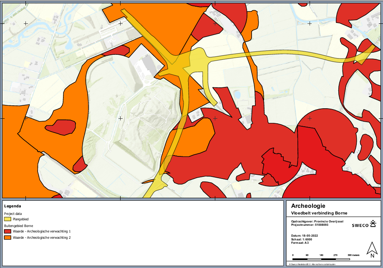
Task: Click the 'Schaal: 1:6000' text
Action: [301, 239]
